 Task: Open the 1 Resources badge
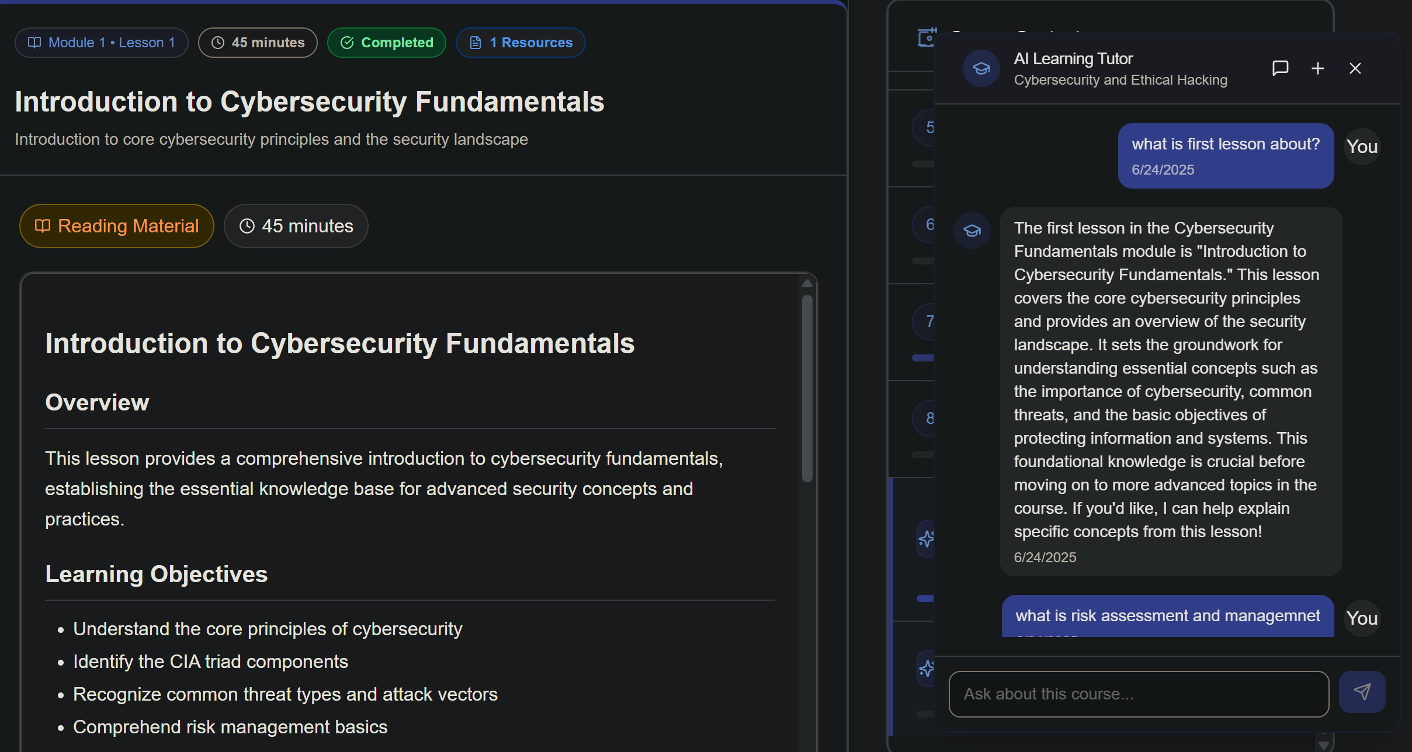[x=521, y=43]
